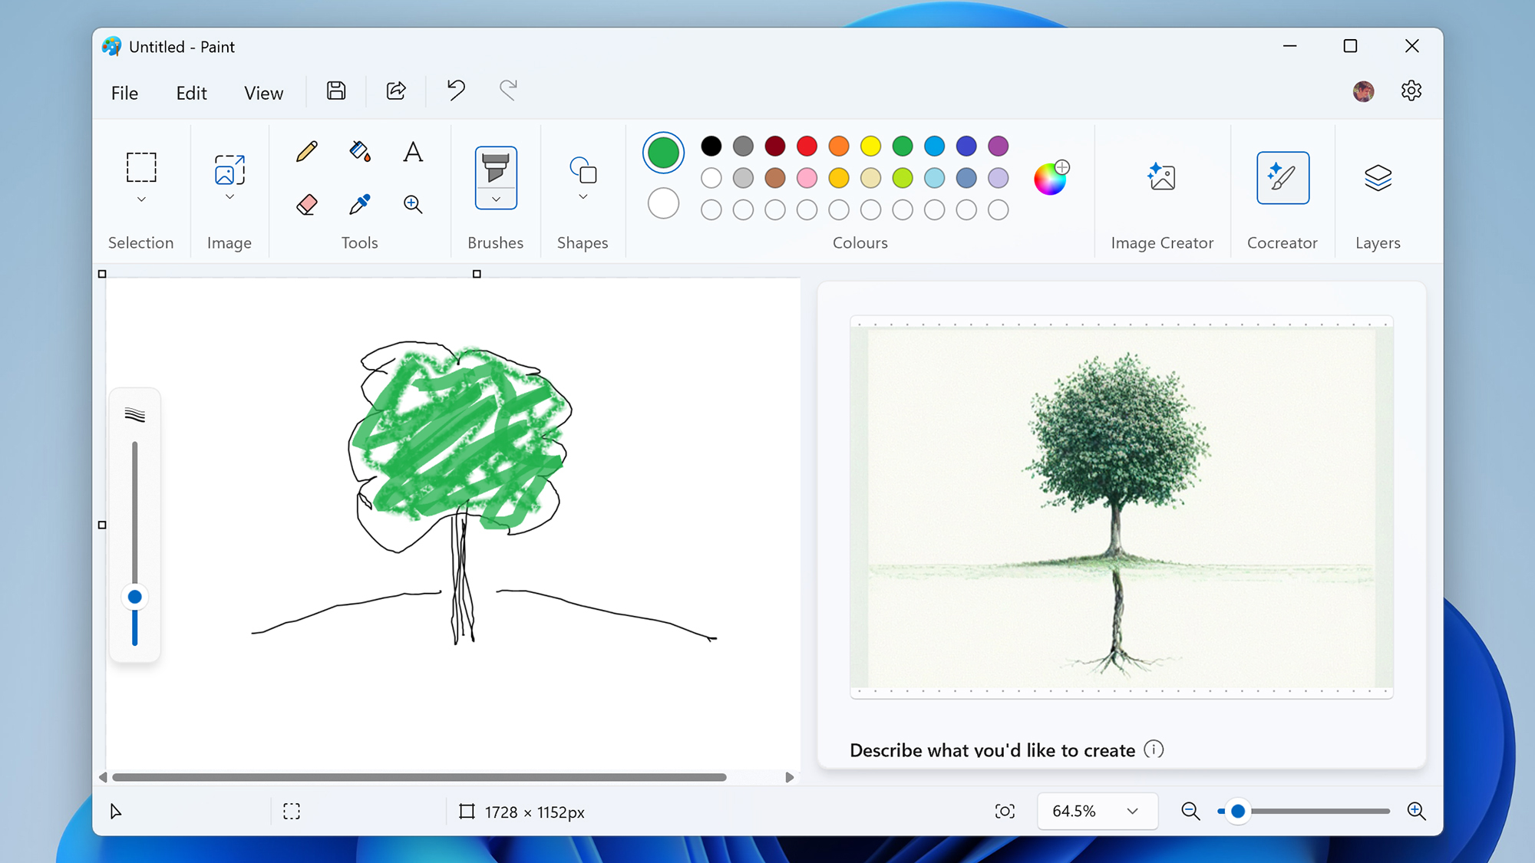Image resolution: width=1535 pixels, height=863 pixels.
Task: Select the Fill with colour tool
Action: click(x=359, y=151)
